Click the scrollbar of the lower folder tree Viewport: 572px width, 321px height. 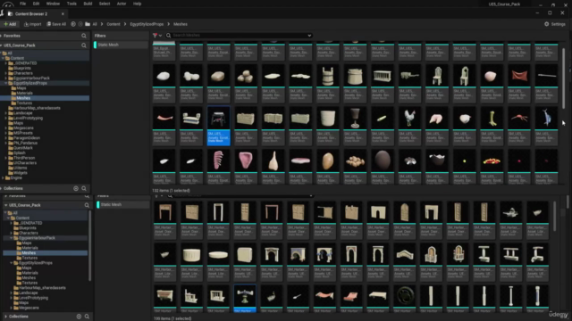coord(89,246)
